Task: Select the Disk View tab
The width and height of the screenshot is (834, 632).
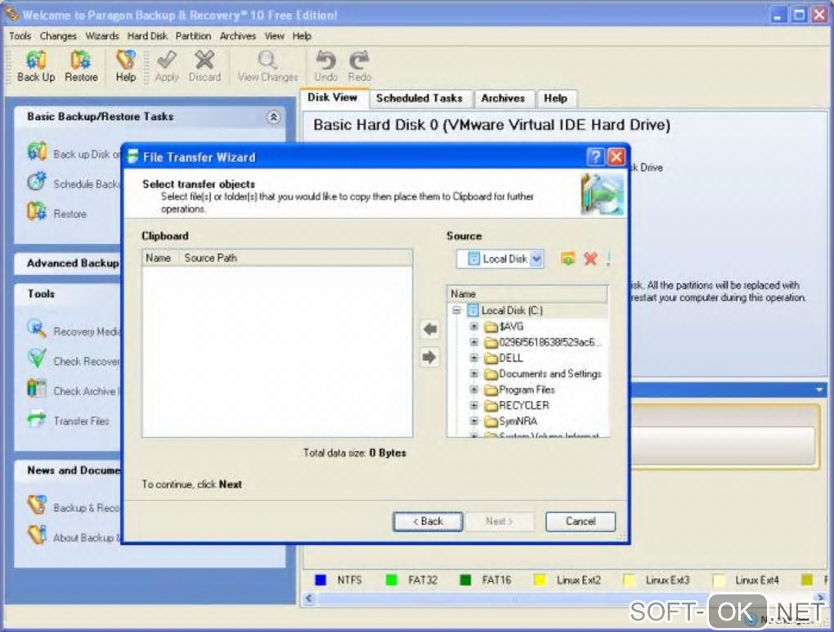Action: (333, 97)
